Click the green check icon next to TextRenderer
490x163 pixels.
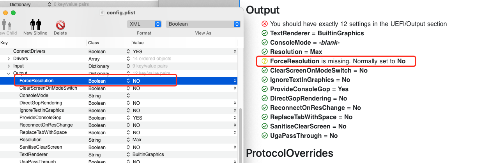(265, 33)
